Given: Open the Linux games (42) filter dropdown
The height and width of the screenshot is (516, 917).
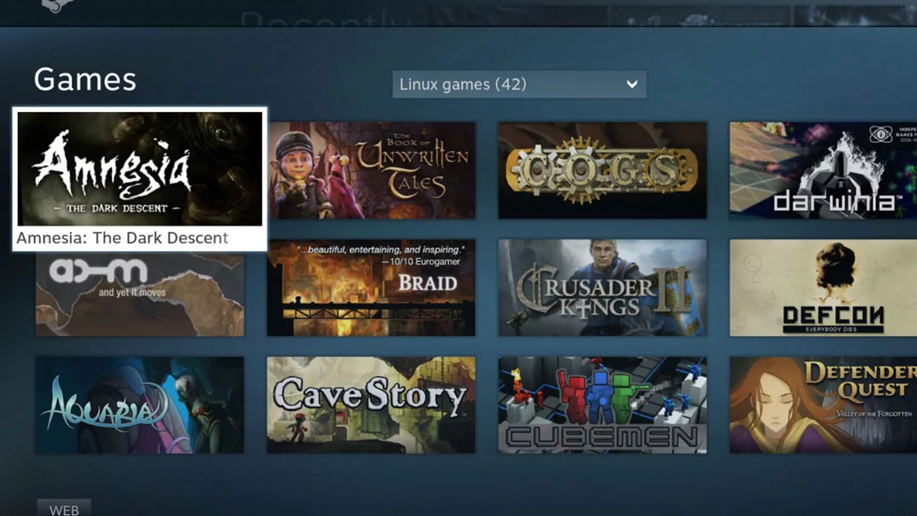Looking at the screenshot, I should click(519, 84).
